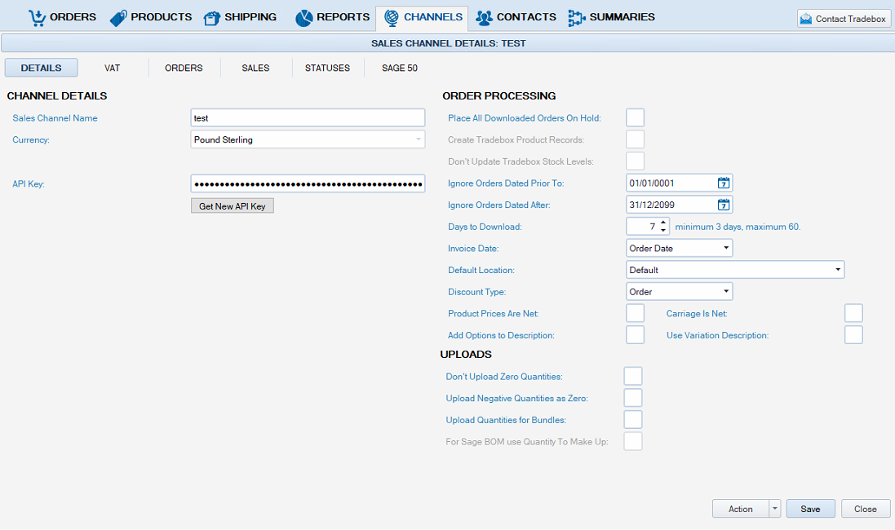Click the Orders shopping cart icon
Screen dimensions: 895x530
click(x=37, y=17)
